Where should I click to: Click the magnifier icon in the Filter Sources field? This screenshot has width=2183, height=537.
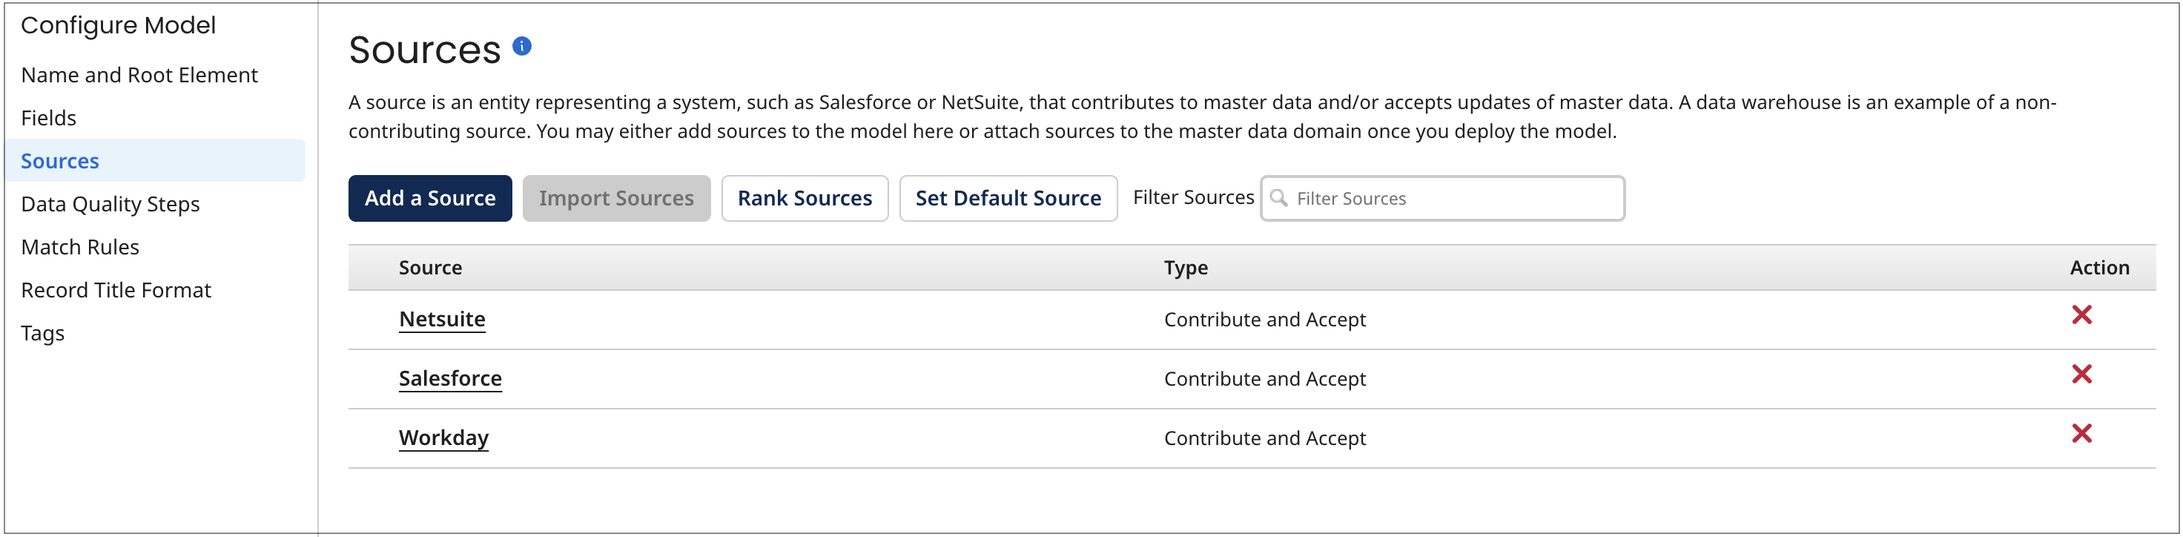pos(1280,198)
